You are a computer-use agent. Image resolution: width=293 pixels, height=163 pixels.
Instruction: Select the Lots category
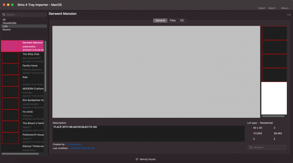pyautogui.click(x=24, y=26)
